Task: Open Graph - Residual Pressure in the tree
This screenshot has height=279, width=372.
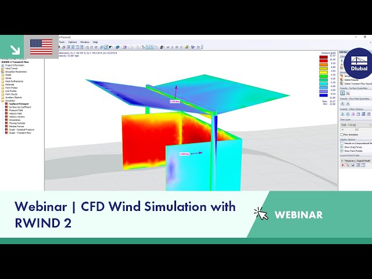Action: click(22, 130)
